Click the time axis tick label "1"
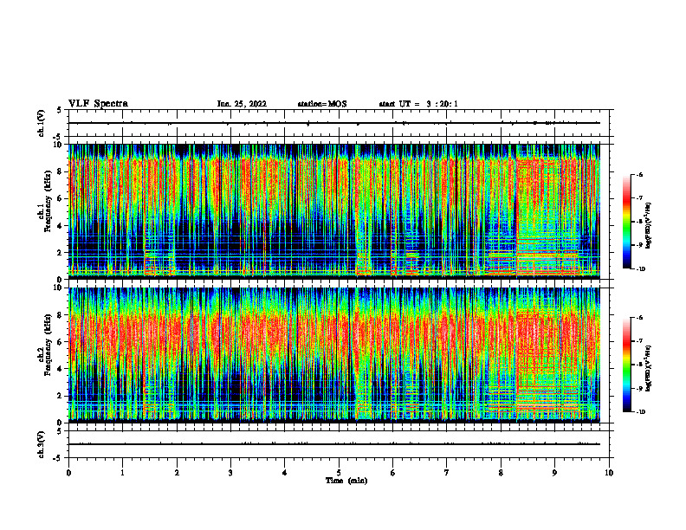Screen dimensions: 686x530 coord(122,473)
